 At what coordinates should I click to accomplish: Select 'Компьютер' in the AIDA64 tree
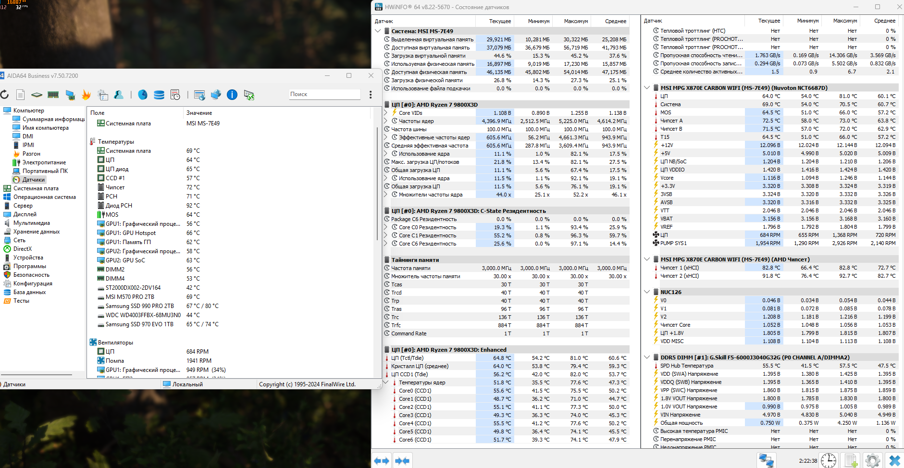[28, 111]
